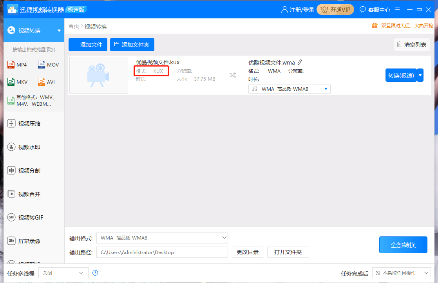
Task: Click the 优酷视频文件.kux filename
Action: point(157,62)
